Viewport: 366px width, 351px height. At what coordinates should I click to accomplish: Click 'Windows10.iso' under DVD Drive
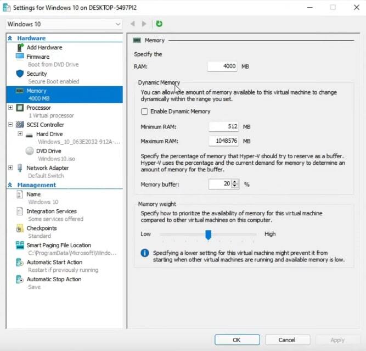(x=57, y=159)
